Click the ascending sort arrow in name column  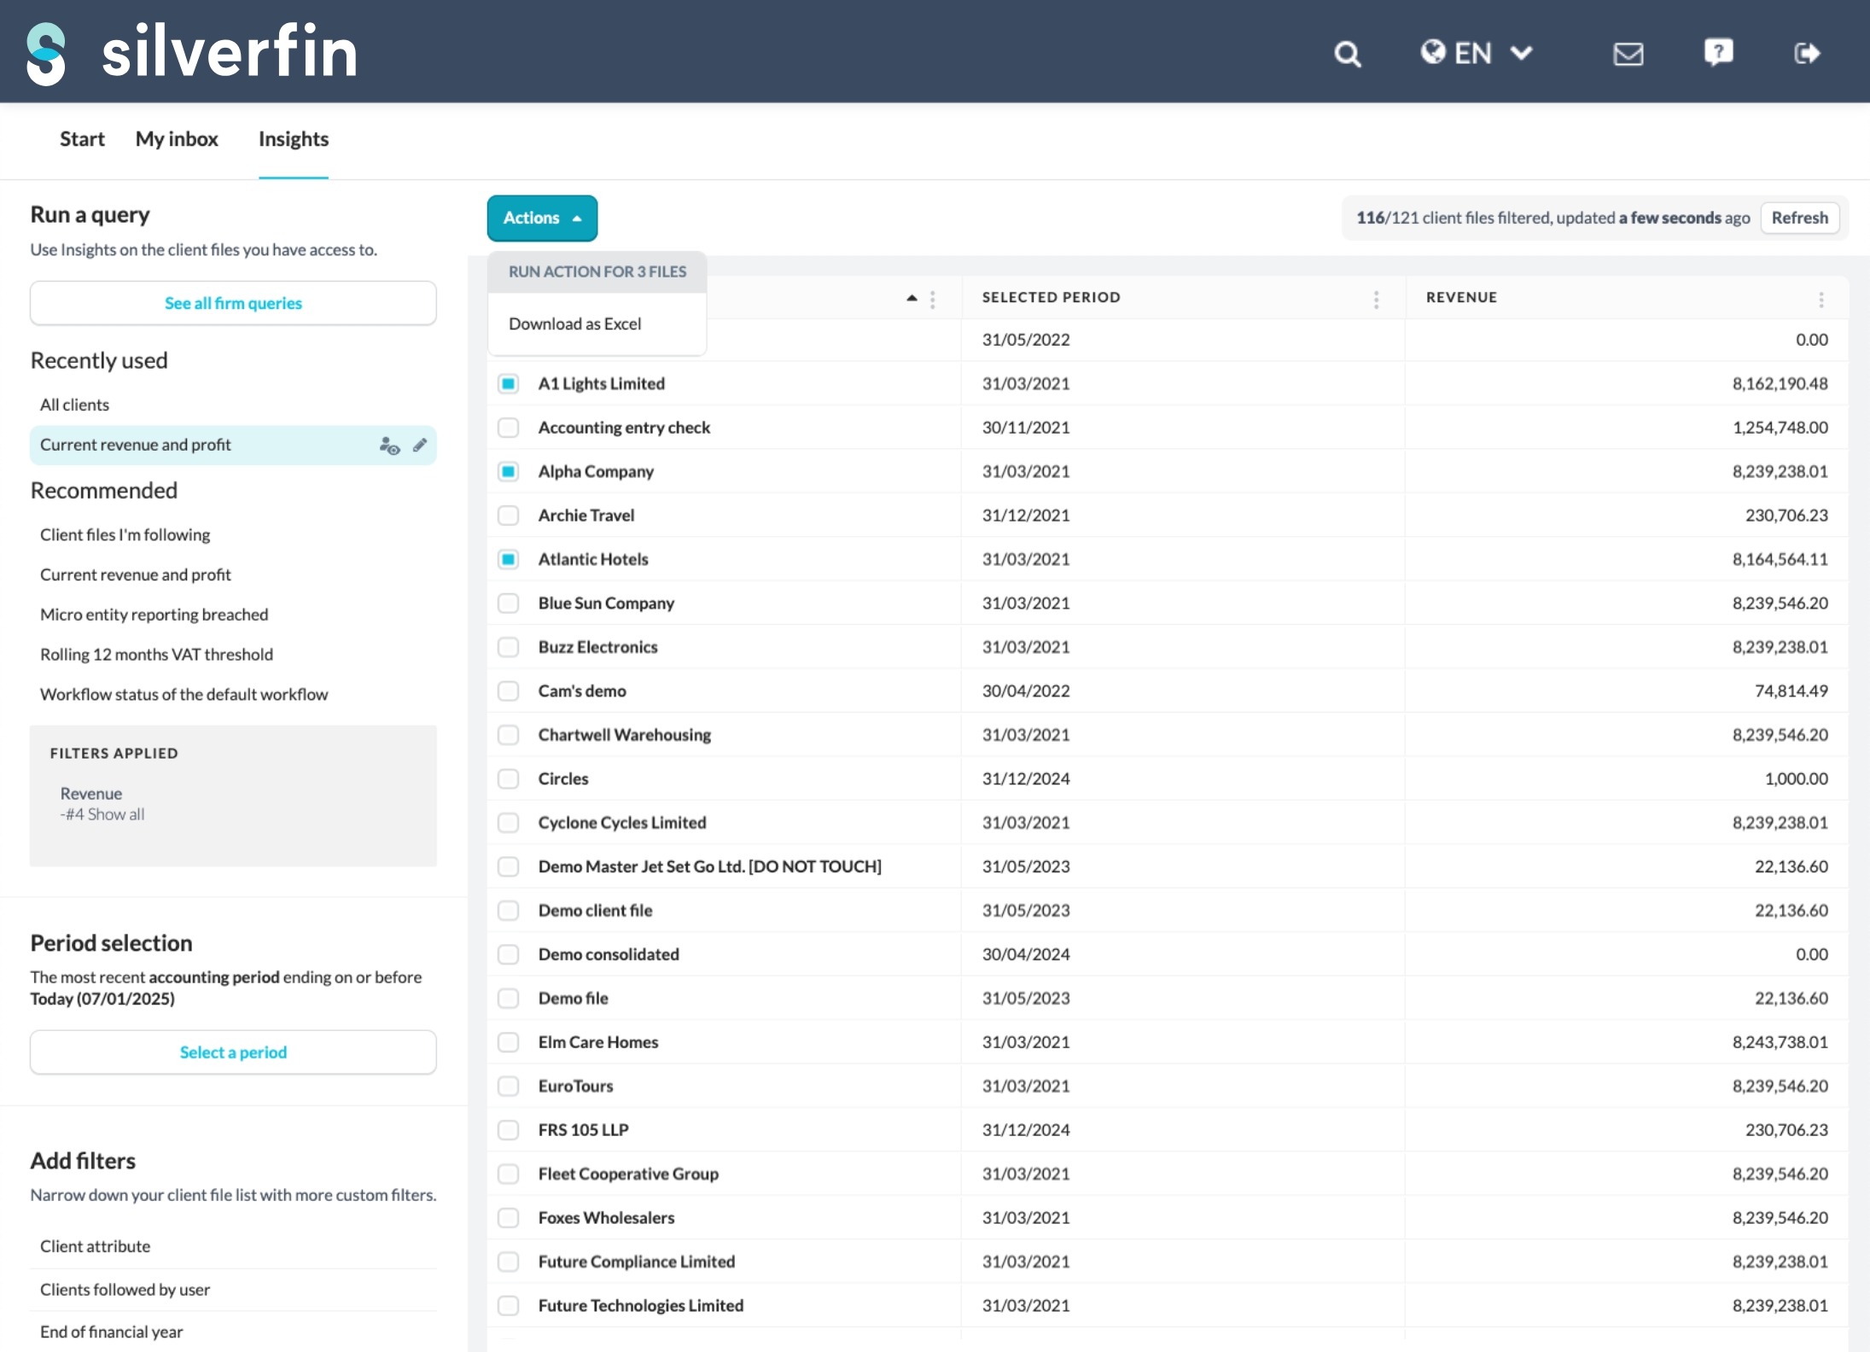[x=912, y=298]
